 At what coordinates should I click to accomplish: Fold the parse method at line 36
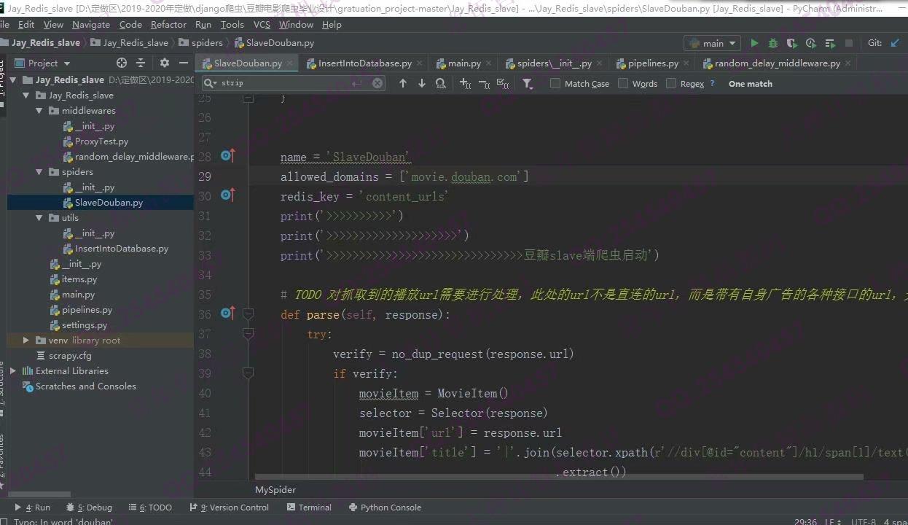click(248, 314)
